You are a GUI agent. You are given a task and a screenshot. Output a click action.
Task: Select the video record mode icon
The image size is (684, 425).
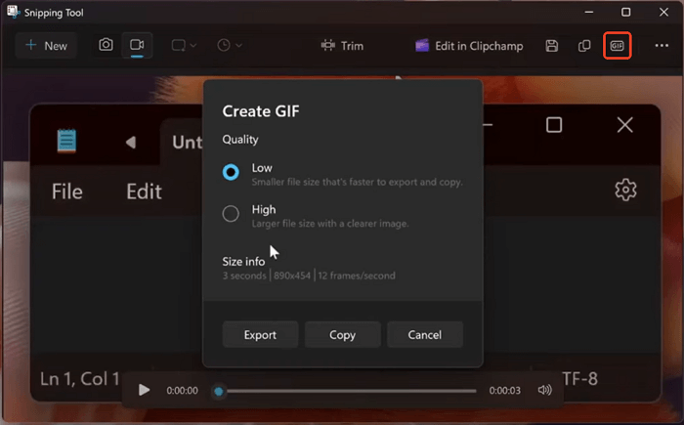coord(137,45)
